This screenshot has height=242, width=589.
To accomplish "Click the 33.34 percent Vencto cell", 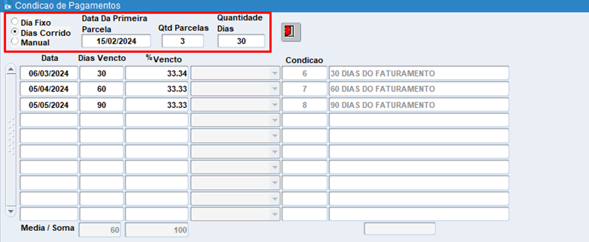I will [x=157, y=74].
